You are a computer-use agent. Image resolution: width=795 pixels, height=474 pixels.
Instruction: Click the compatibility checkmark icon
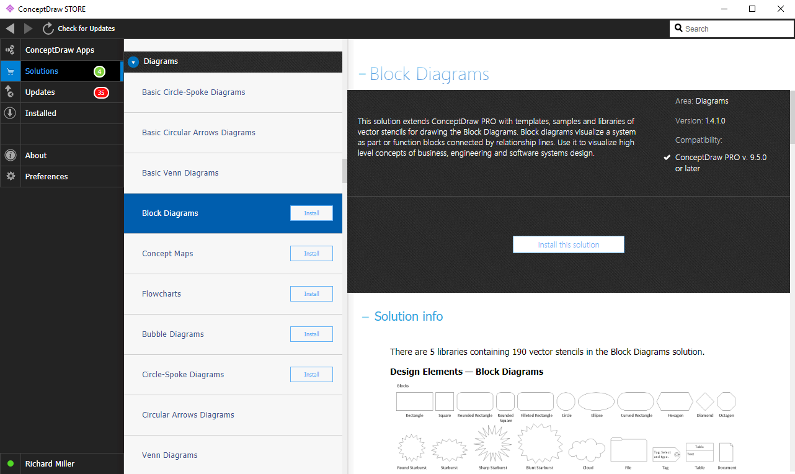(x=666, y=158)
